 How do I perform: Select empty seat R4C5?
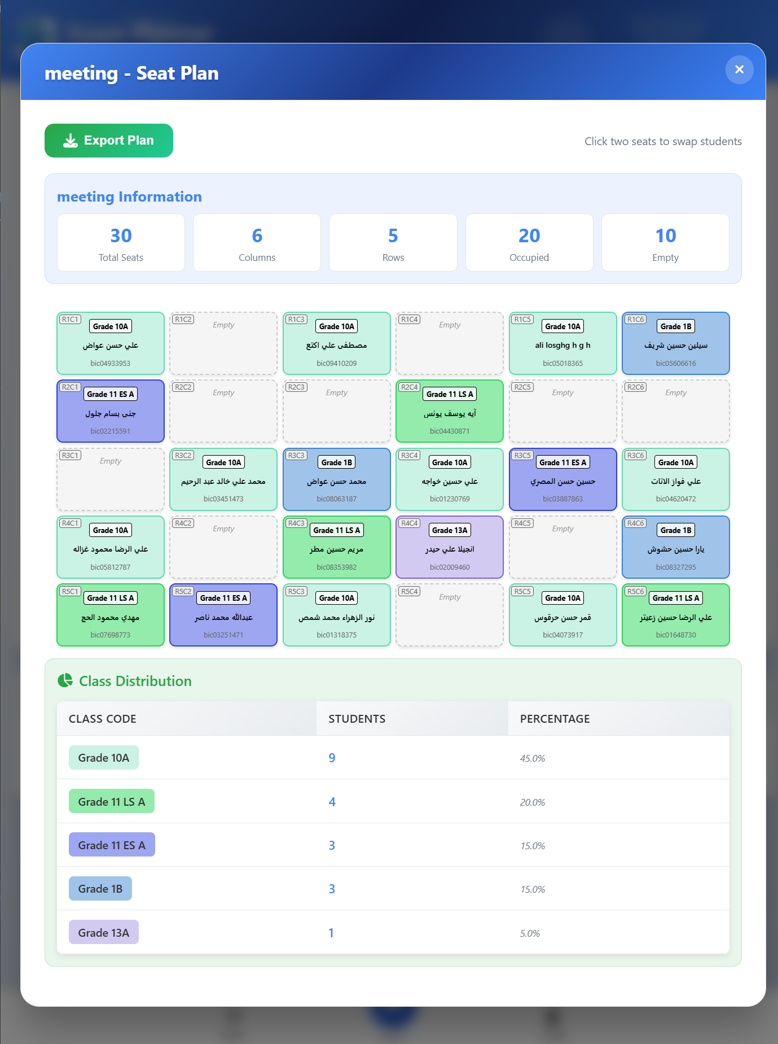563,547
